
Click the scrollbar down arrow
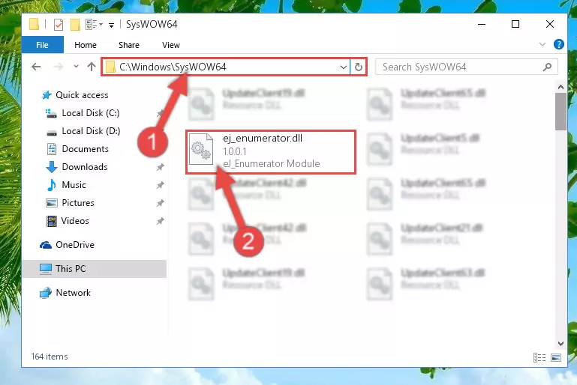click(560, 344)
